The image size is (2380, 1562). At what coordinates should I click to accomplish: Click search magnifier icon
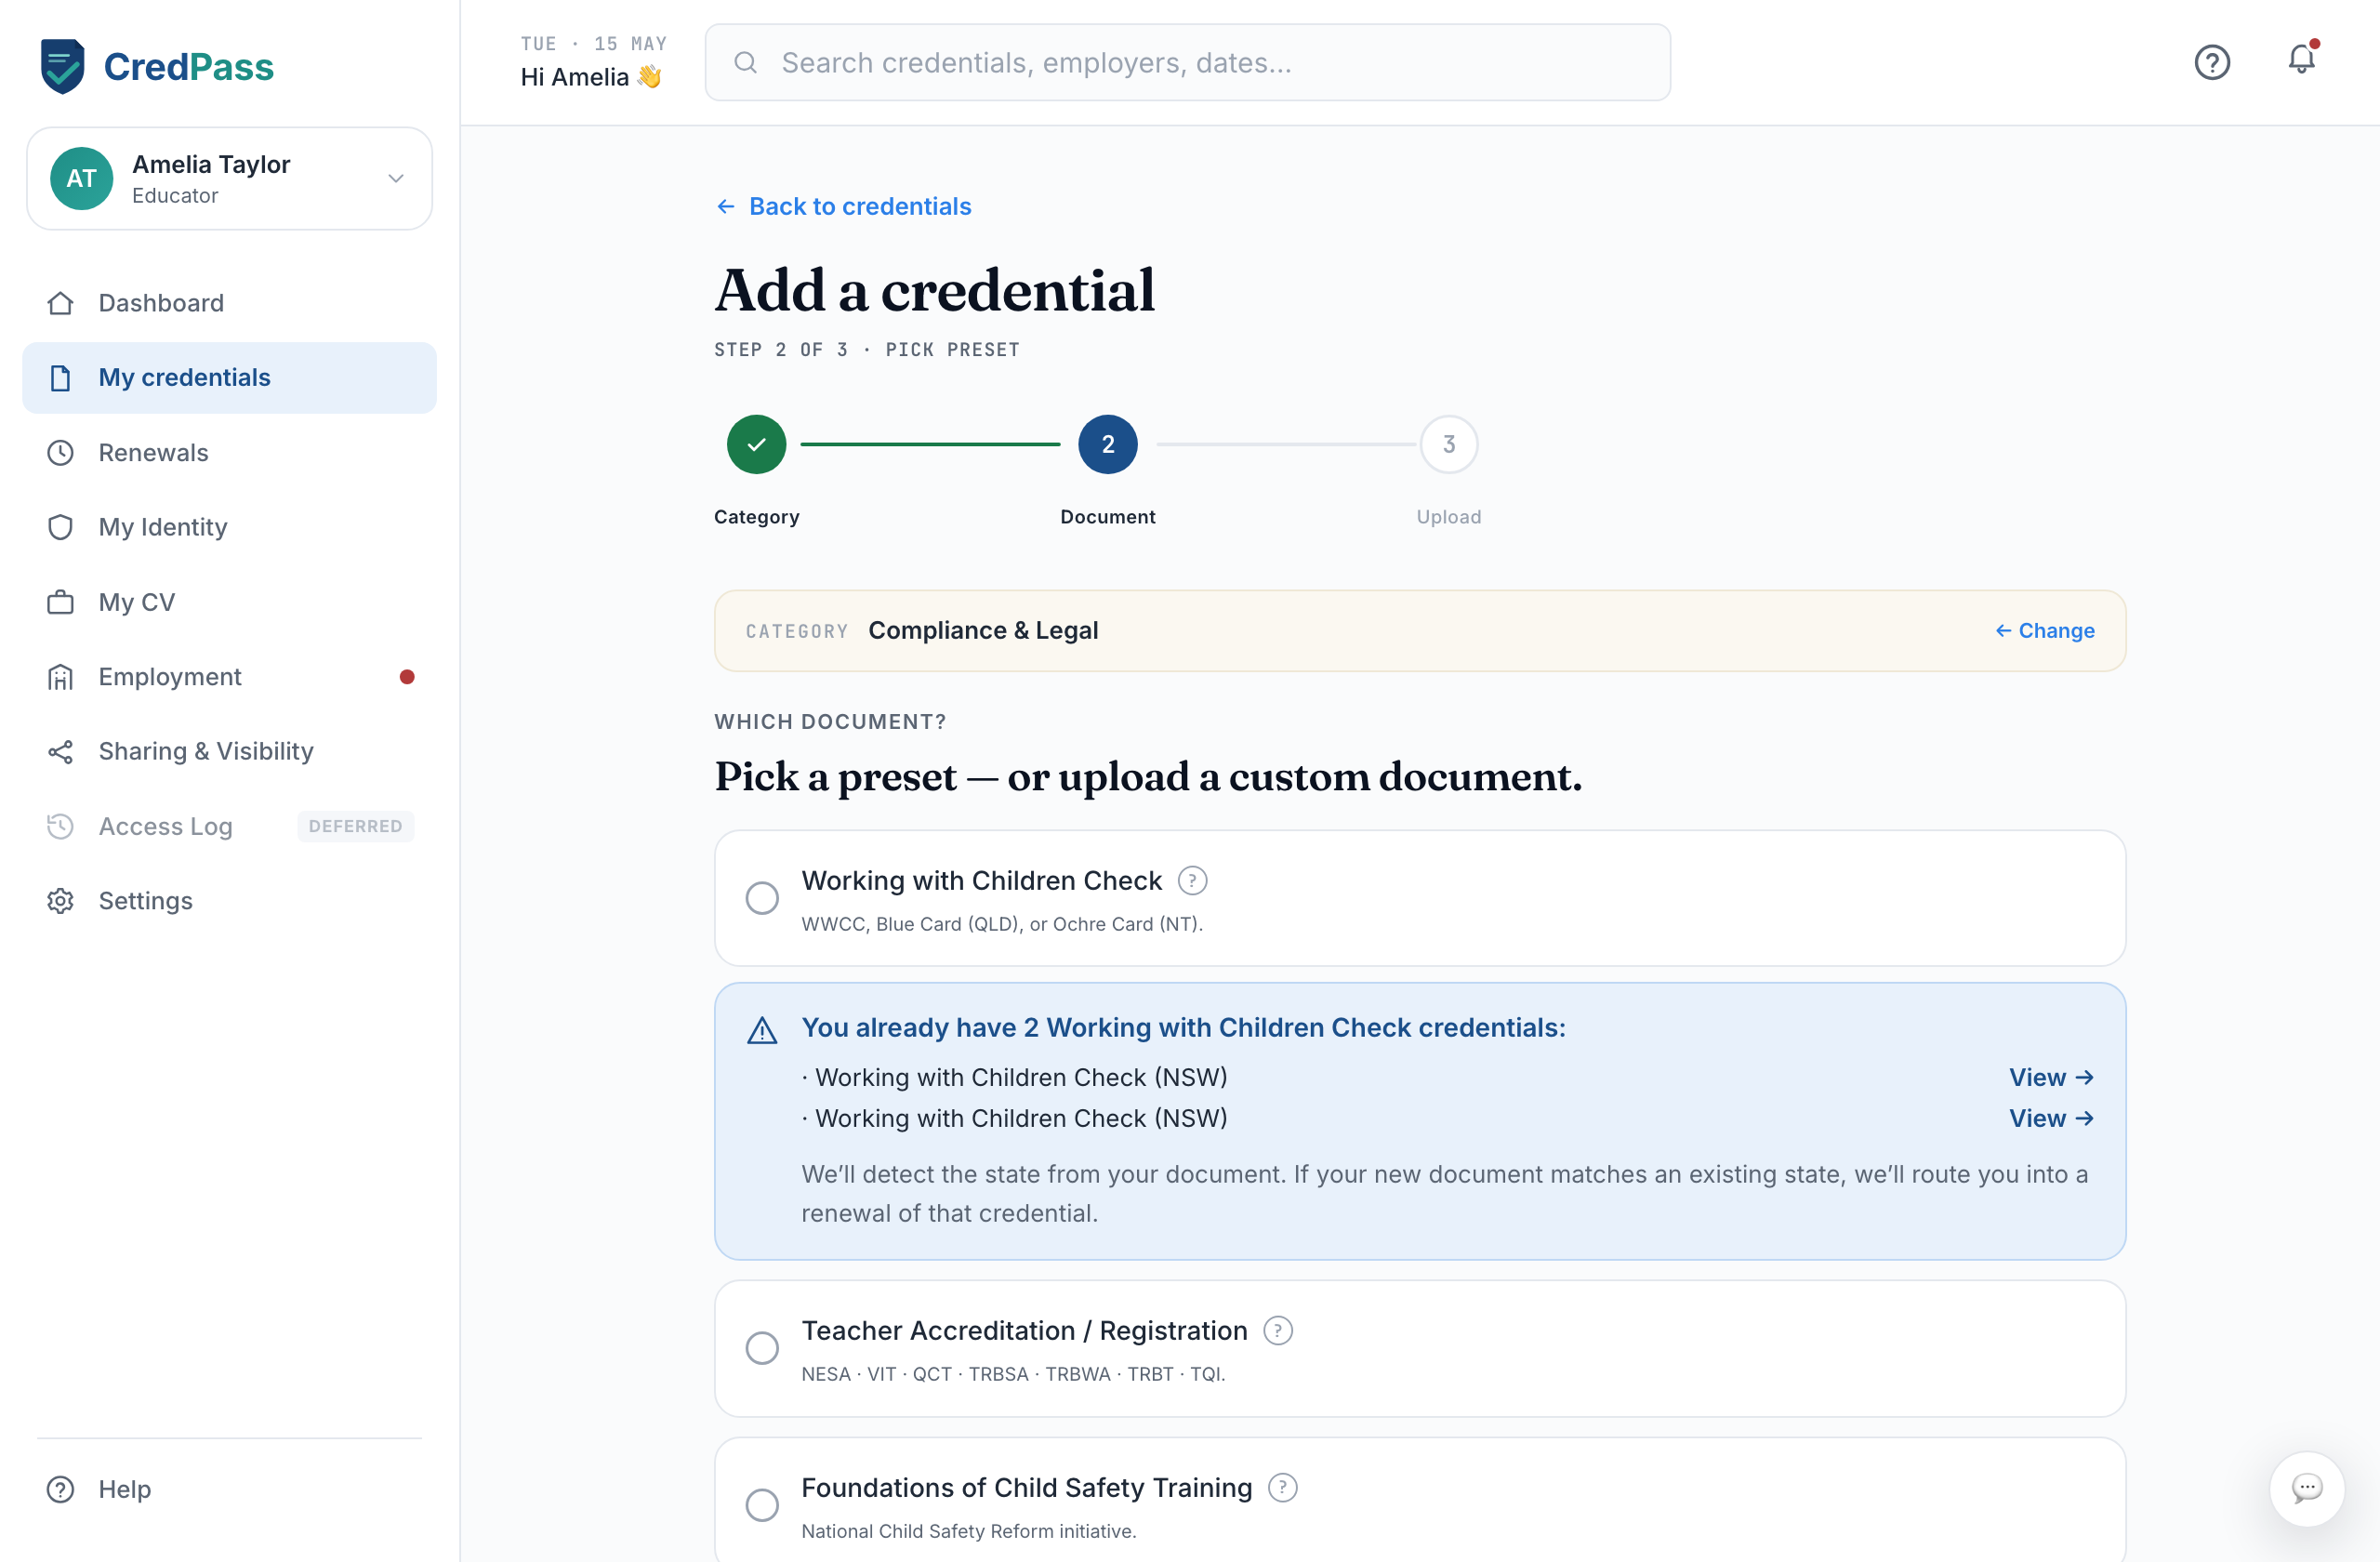pos(745,62)
